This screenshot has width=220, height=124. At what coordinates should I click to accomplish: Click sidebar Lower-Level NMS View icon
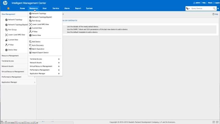(6, 35)
